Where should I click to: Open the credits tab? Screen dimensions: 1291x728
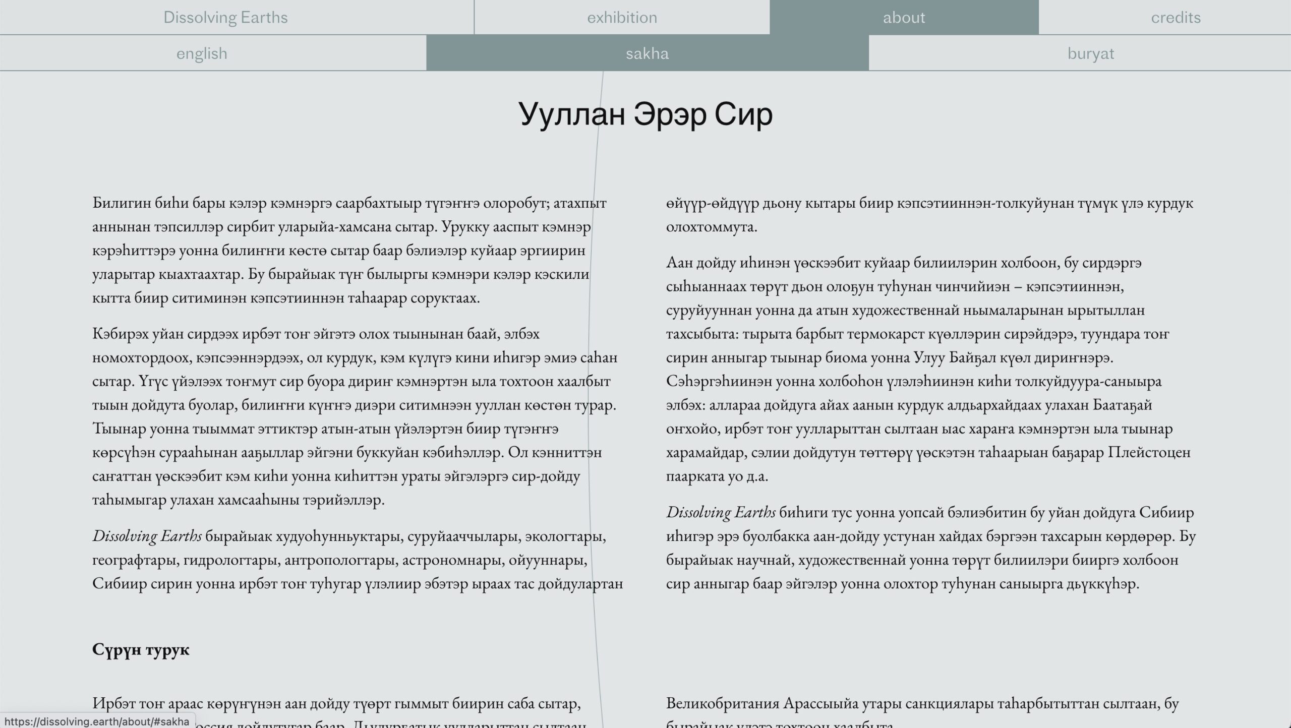click(x=1176, y=17)
